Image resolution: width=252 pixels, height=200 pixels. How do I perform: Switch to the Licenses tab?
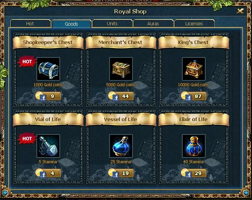[194, 24]
